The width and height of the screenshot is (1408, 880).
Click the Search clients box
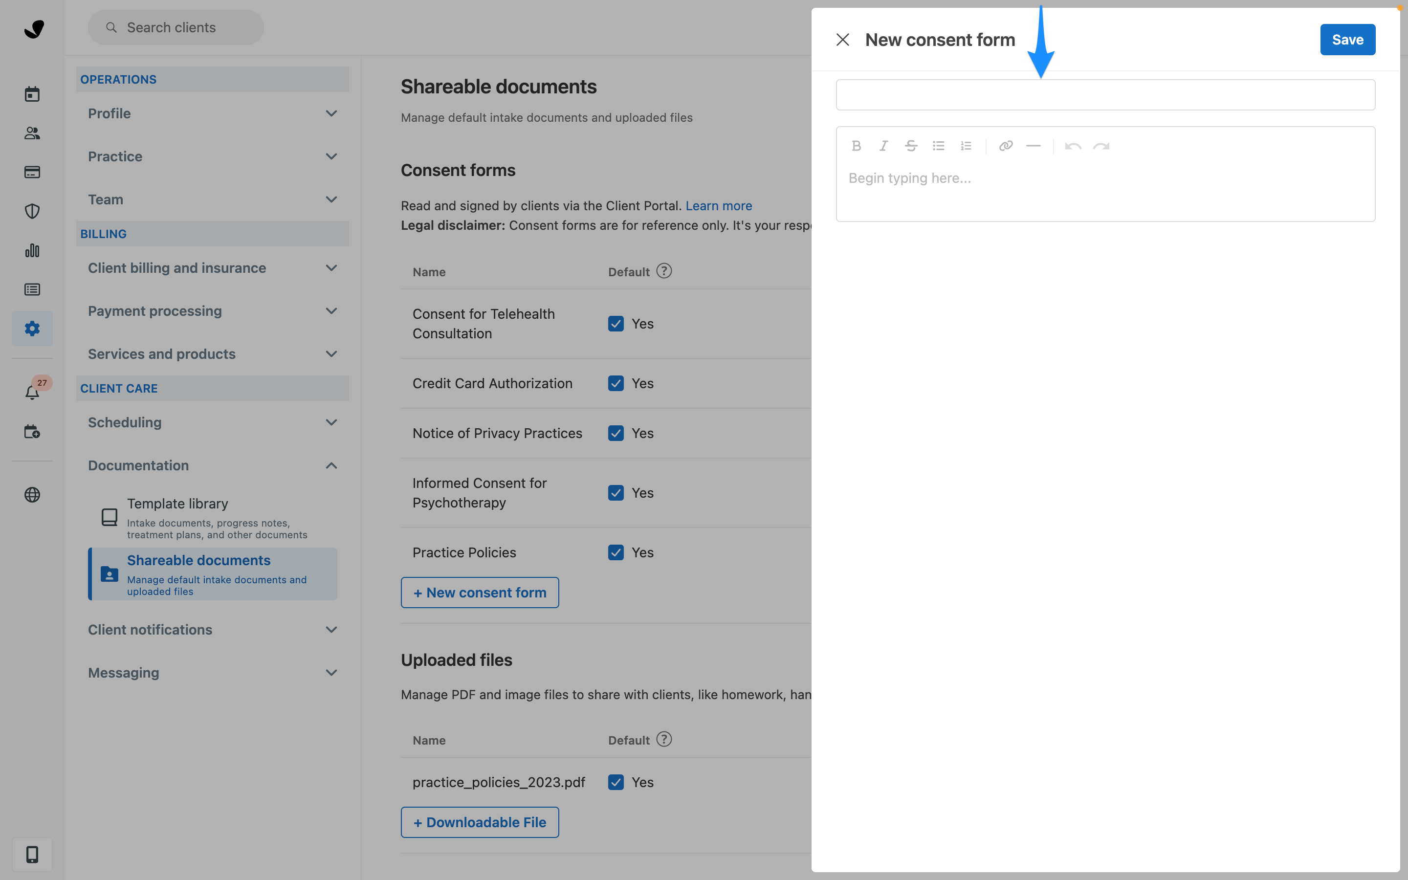[x=176, y=27]
